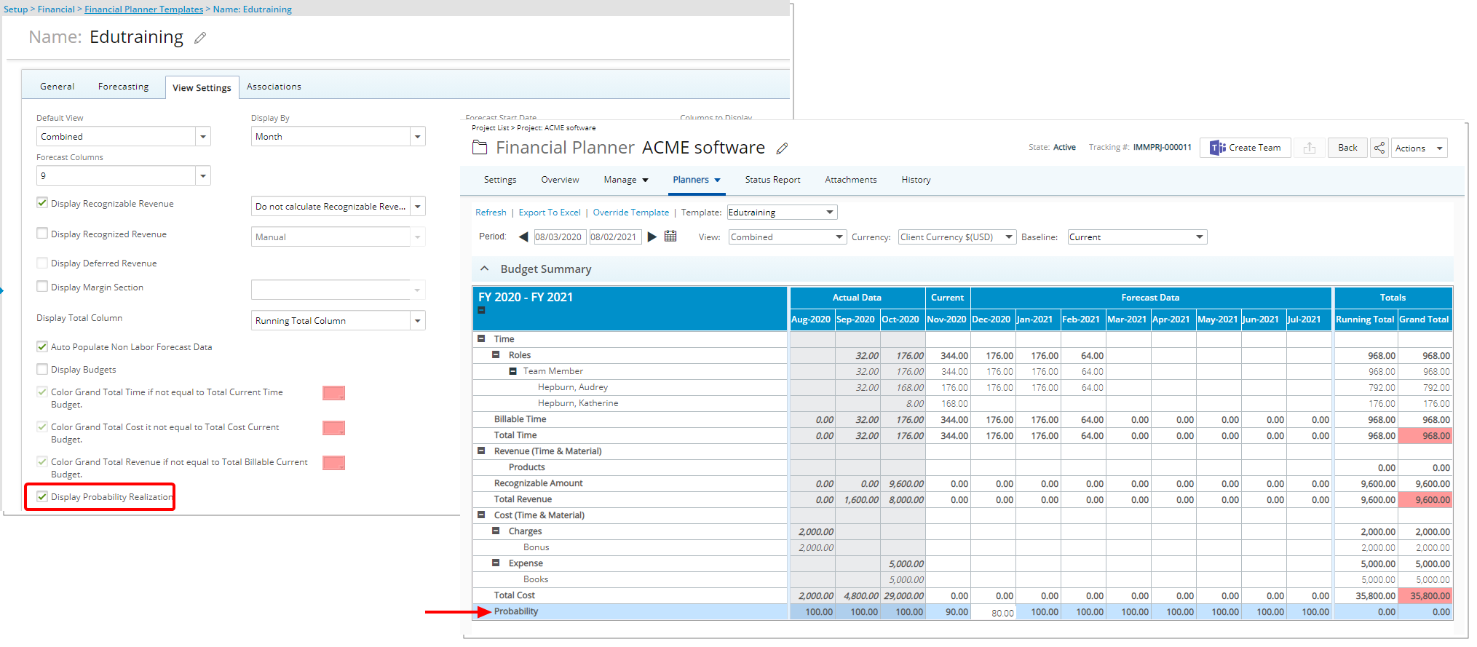Viewport: 1477px width, 647px height.
Task: Click the Setup breadcrumb link
Action: (x=16, y=9)
